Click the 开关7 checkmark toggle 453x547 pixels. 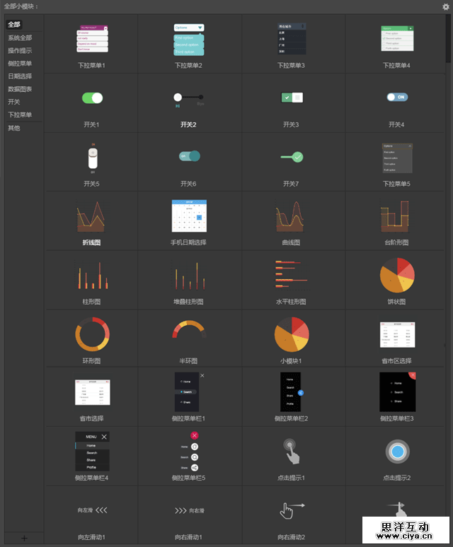pyautogui.click(x=291, y=157)
